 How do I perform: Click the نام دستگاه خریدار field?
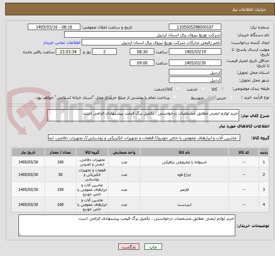143,34
